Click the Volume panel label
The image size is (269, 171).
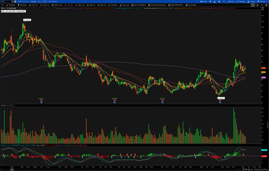4,106
